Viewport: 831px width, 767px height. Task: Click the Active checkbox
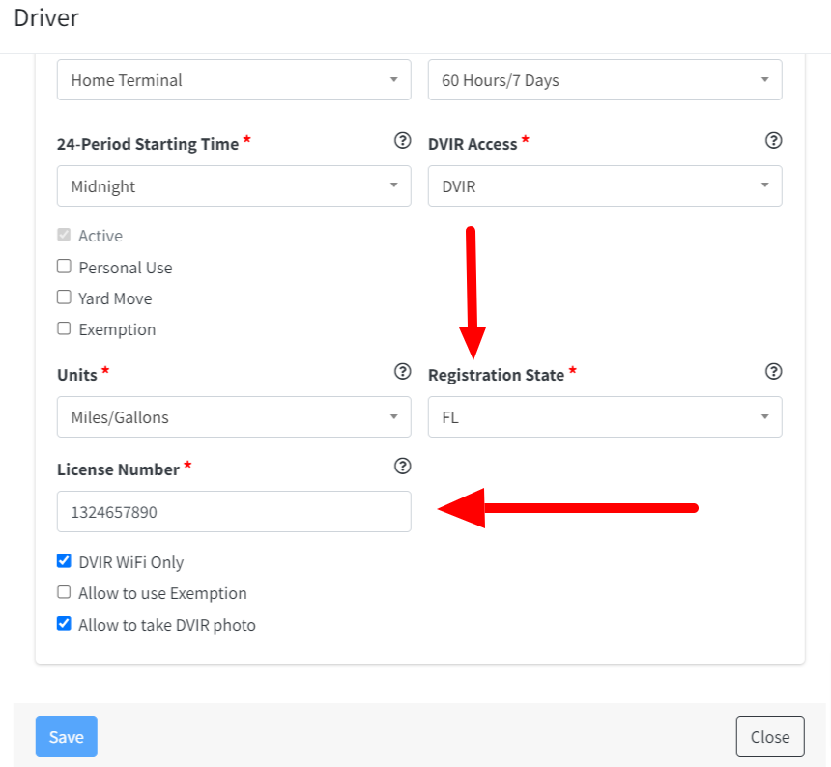point(64,235)
